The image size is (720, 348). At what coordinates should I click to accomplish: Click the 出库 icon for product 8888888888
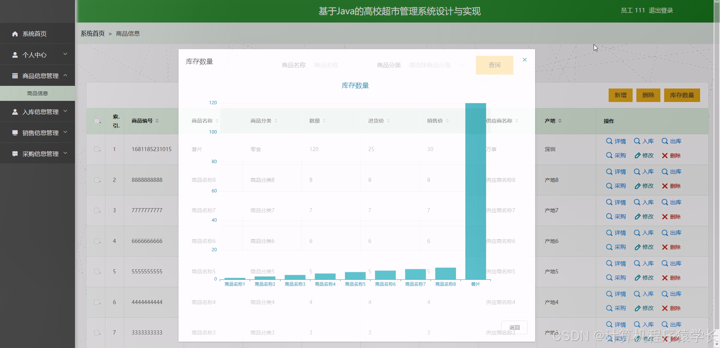(672, 172)
